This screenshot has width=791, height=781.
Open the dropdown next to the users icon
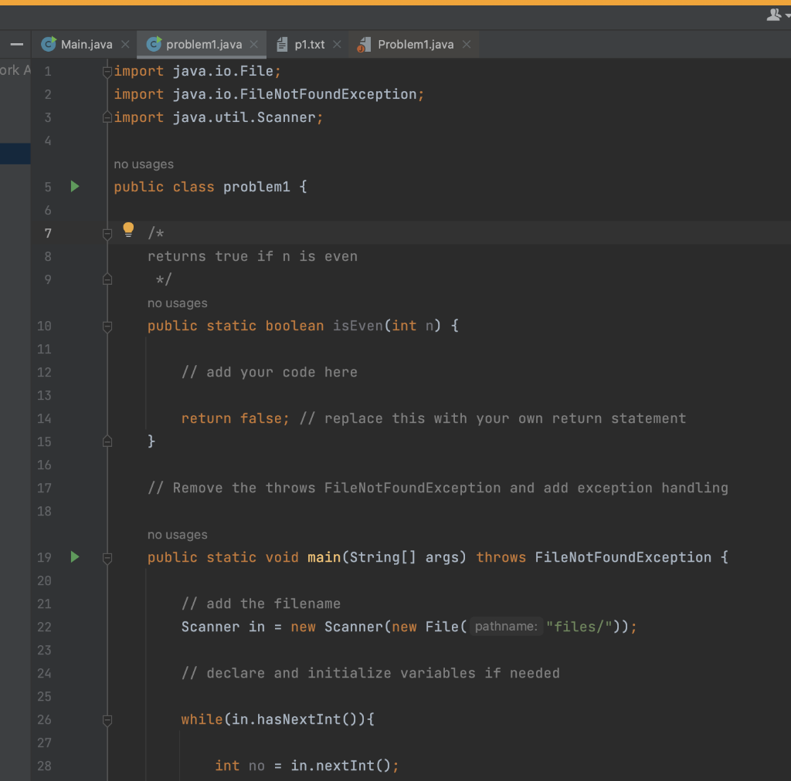coord(786,14)
